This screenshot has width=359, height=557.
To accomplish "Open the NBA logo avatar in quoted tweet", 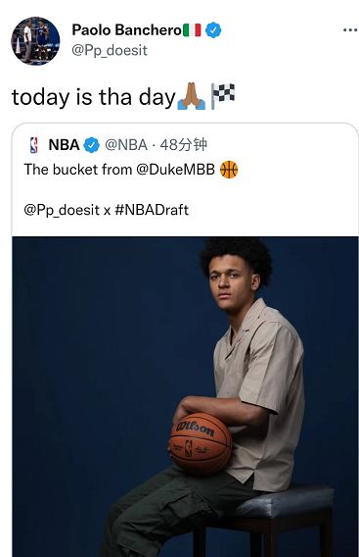I will pyautogui.click(x=33, y=145).
